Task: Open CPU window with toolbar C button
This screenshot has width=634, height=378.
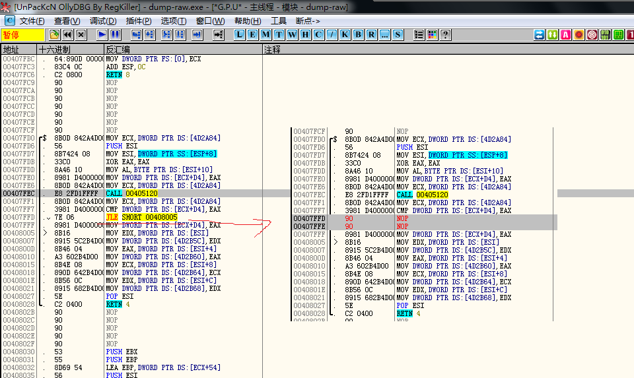Action: [x=318, y=35]
